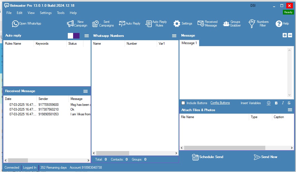This screenshot has height=172, width=296.
Task: Insert an emoji into the message
Action: (x=269, y=103)
